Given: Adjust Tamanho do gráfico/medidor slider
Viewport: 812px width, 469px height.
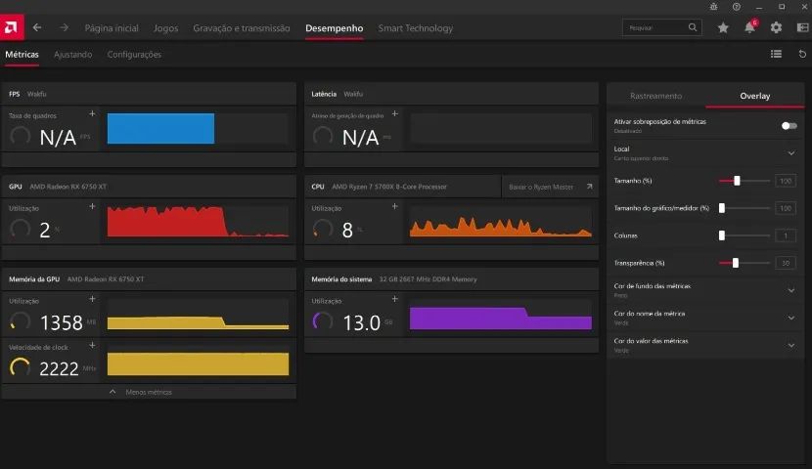Looking at the screenshot, I should 744,208.
